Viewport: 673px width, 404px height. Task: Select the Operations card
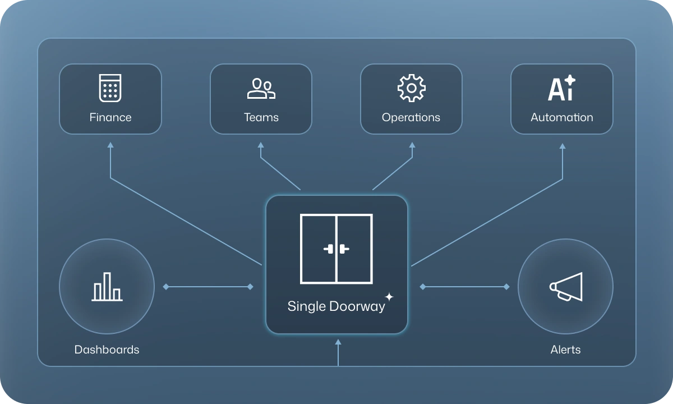point(411,99)
